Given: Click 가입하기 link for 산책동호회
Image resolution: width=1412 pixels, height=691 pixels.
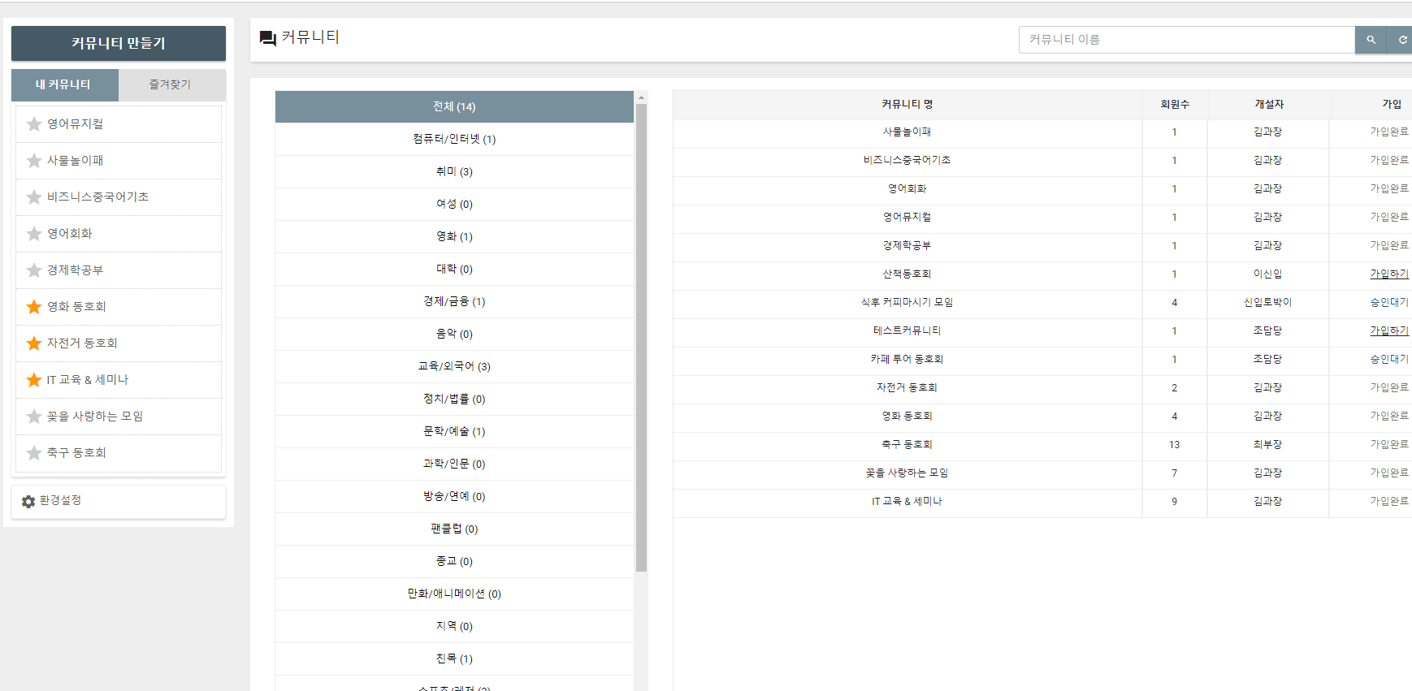Looking at the screenshot, I should point(1388,274).
